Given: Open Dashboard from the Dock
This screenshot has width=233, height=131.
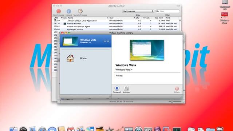Looking at the screenshot, I should click(x=23, y=129).
